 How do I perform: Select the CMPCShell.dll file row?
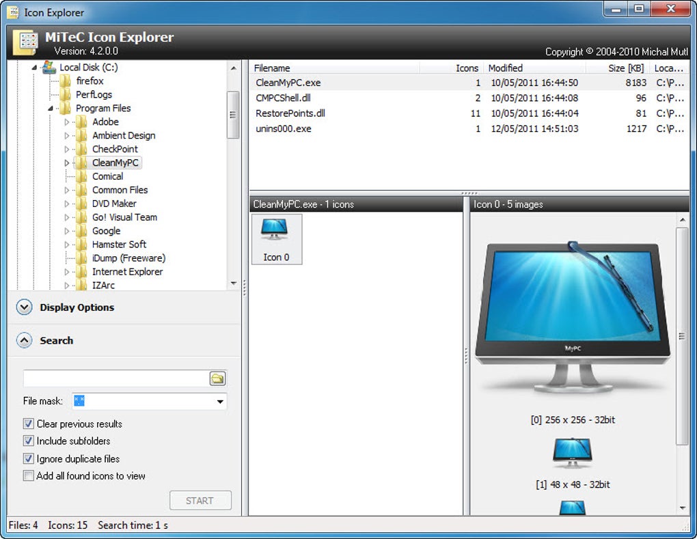click(469, 98)
